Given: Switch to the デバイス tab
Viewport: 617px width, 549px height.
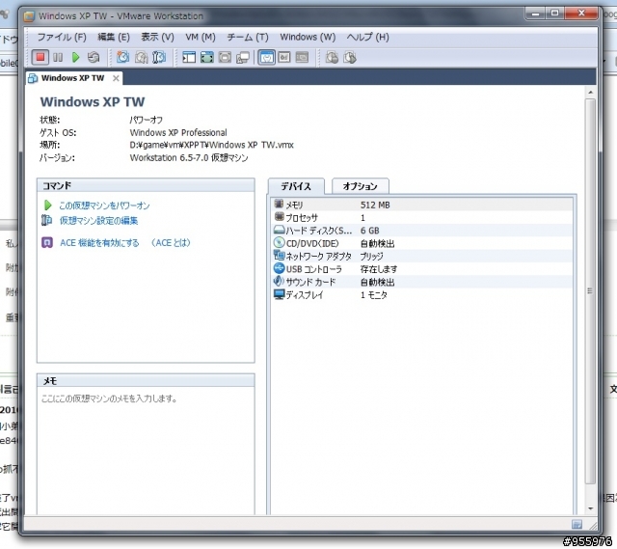Looking at the screenshot, I should point(296,186).
